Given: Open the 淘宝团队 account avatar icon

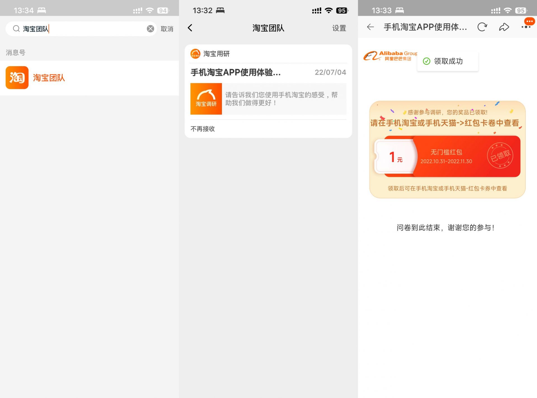Looking at the screenshot, I should pyautogui.click(x=17, y=78).
